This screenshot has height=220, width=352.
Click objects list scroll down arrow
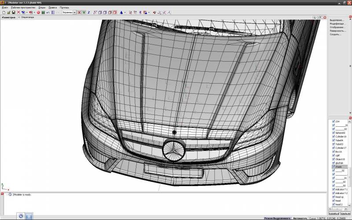click(349, 205)
